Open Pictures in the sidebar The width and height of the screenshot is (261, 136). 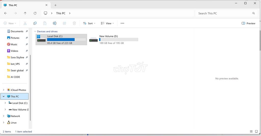coord(13,38)
